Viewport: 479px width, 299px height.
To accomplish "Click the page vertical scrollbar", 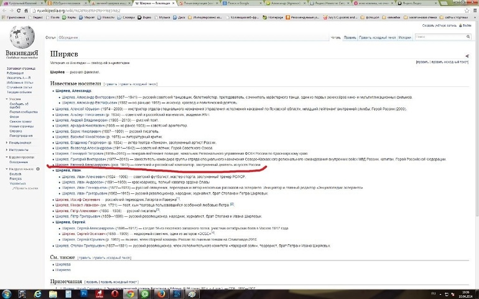I will [x=476, y=155].
